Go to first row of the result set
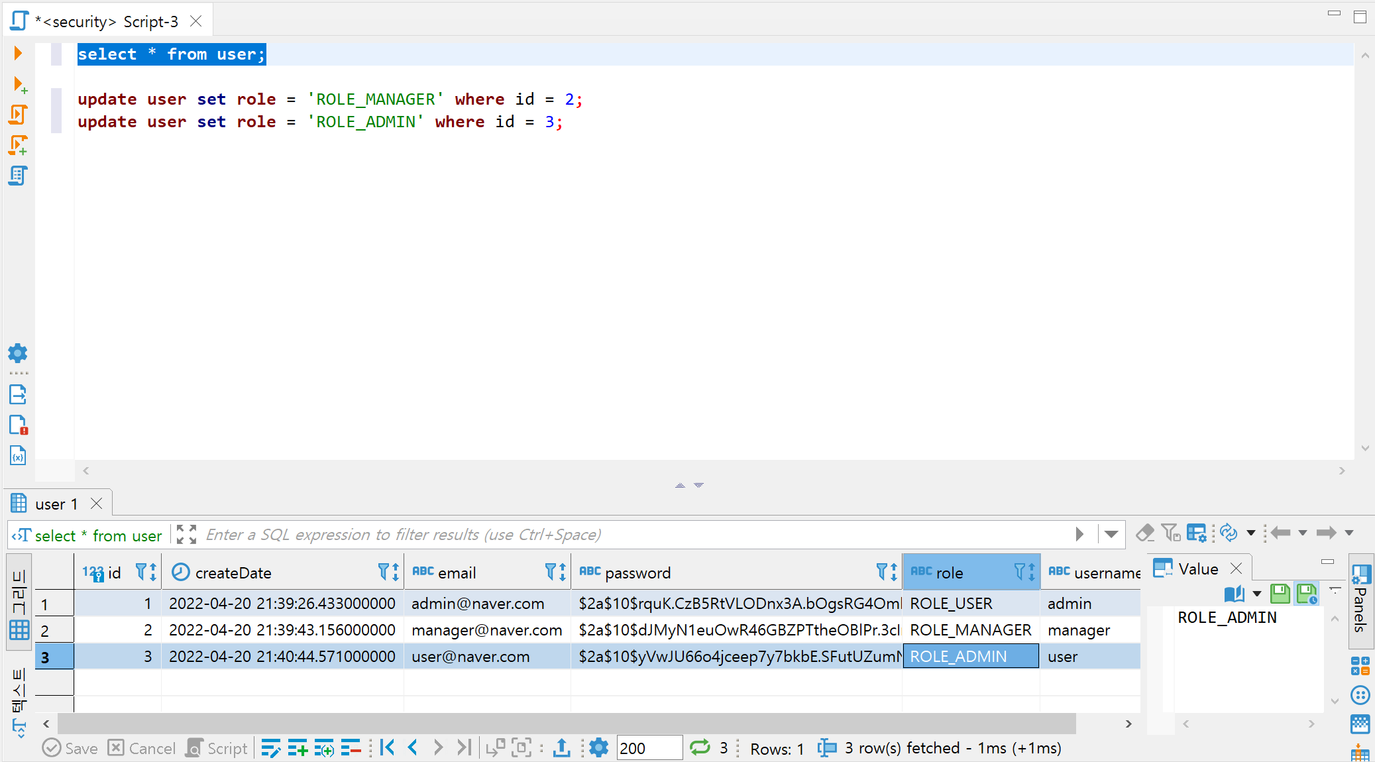 388,748
